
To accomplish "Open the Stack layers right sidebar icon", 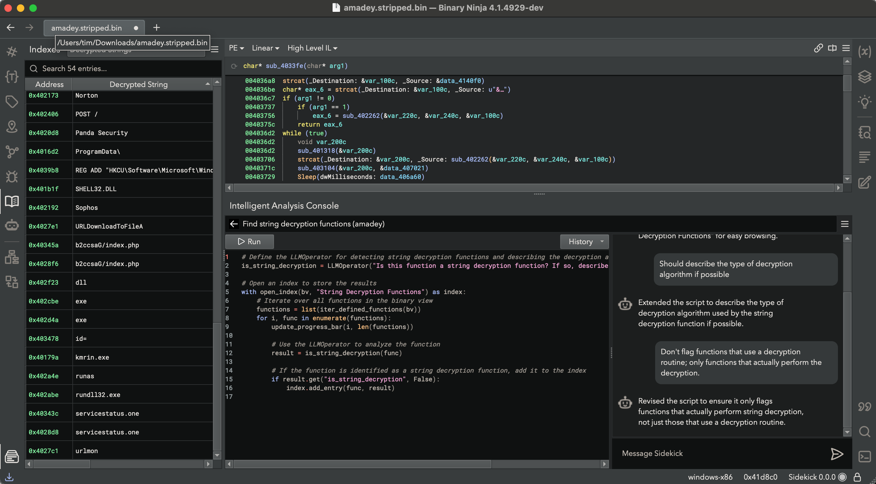I will pos(864,77).
